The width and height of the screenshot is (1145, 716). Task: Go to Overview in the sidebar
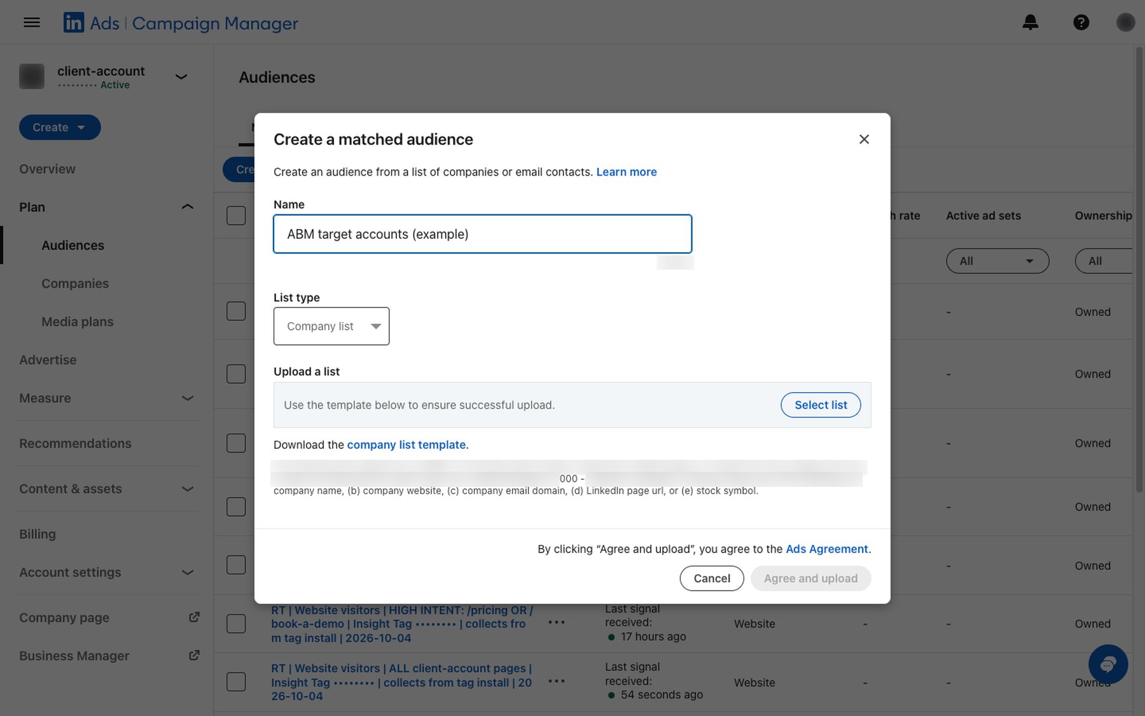tap(47, 169)
